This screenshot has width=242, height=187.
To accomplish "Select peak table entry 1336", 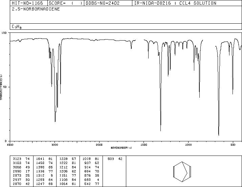I will pyautogui.click(x=40, y=171).
